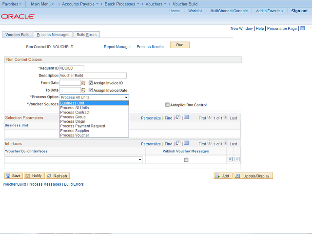The height and width of the screenshot is (234, 312).
Task: Click the Notify button
Action: [x=34, y=175]
